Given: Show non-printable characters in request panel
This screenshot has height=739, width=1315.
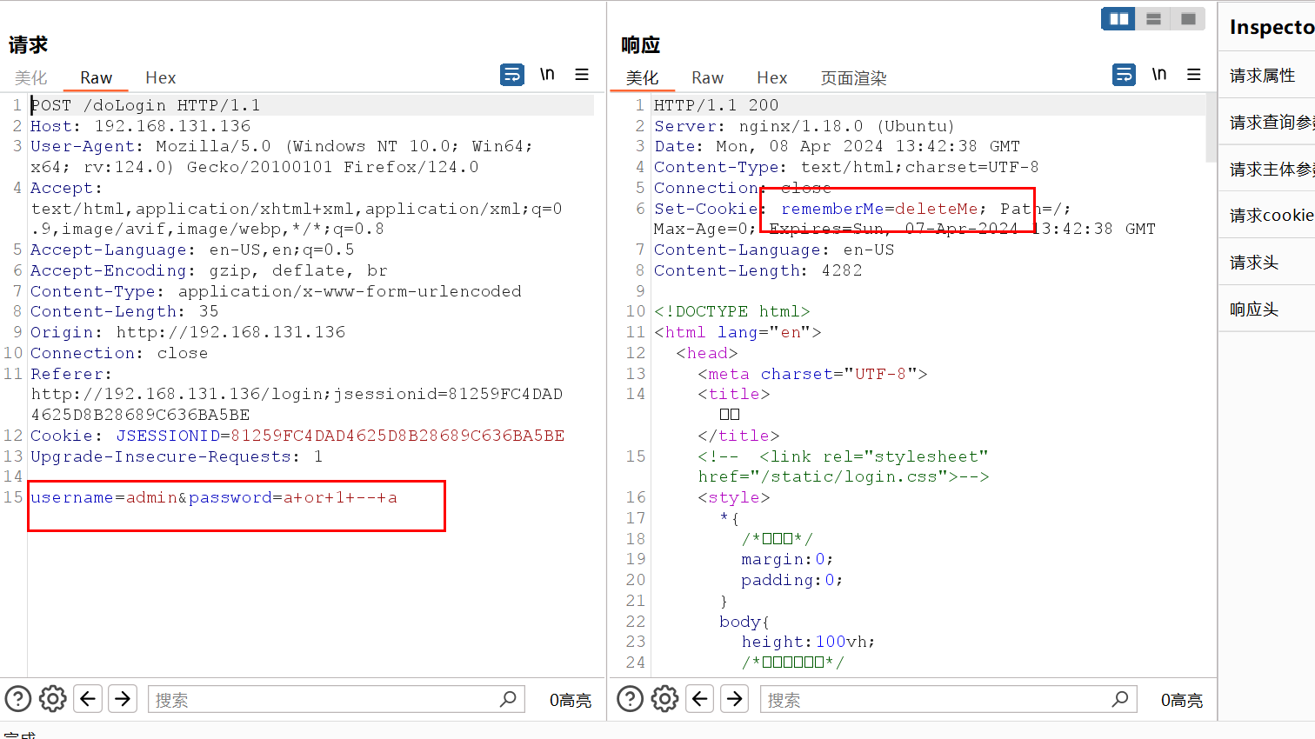Looking at the screenshot, I should [x=547, y=75].
